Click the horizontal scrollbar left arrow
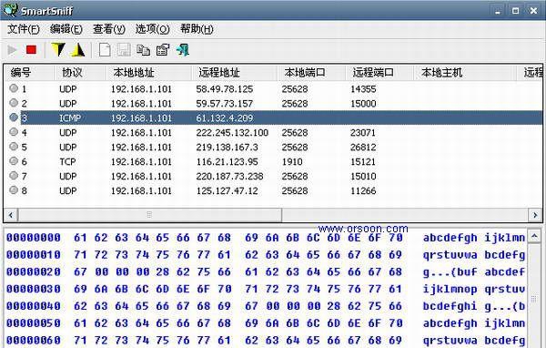This screenshot has height=348, width=546. click(x=11, y=215)
